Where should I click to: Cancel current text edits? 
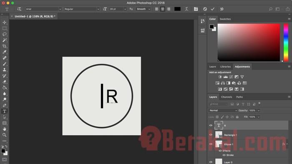point(205,9)
